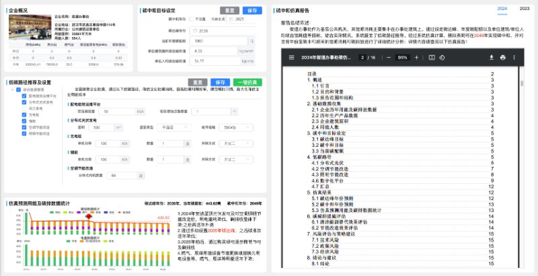
Task: Click the PDF viewer vertical scrollbar thumb
Action: click(523, 83)
